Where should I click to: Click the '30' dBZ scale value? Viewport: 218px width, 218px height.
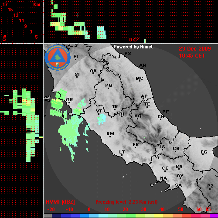(143, 209)
